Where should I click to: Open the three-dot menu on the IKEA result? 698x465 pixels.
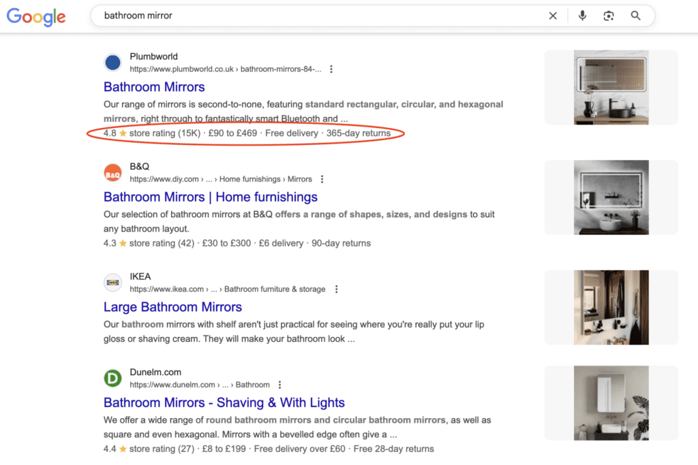pos(336,289)
